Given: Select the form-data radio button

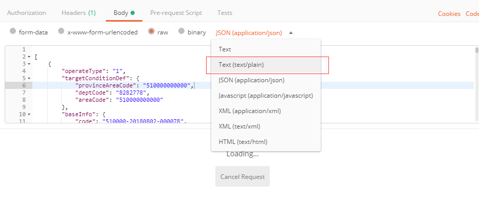Looking at the screenshot, I should coord(13,31).
